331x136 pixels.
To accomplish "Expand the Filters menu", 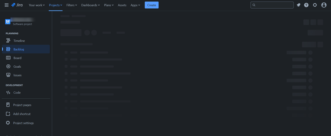I will tap(72, 5).
